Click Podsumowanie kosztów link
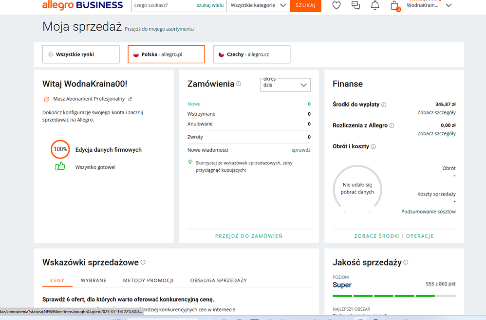Screen dimensions: 486x320 (x=429, y=212)
